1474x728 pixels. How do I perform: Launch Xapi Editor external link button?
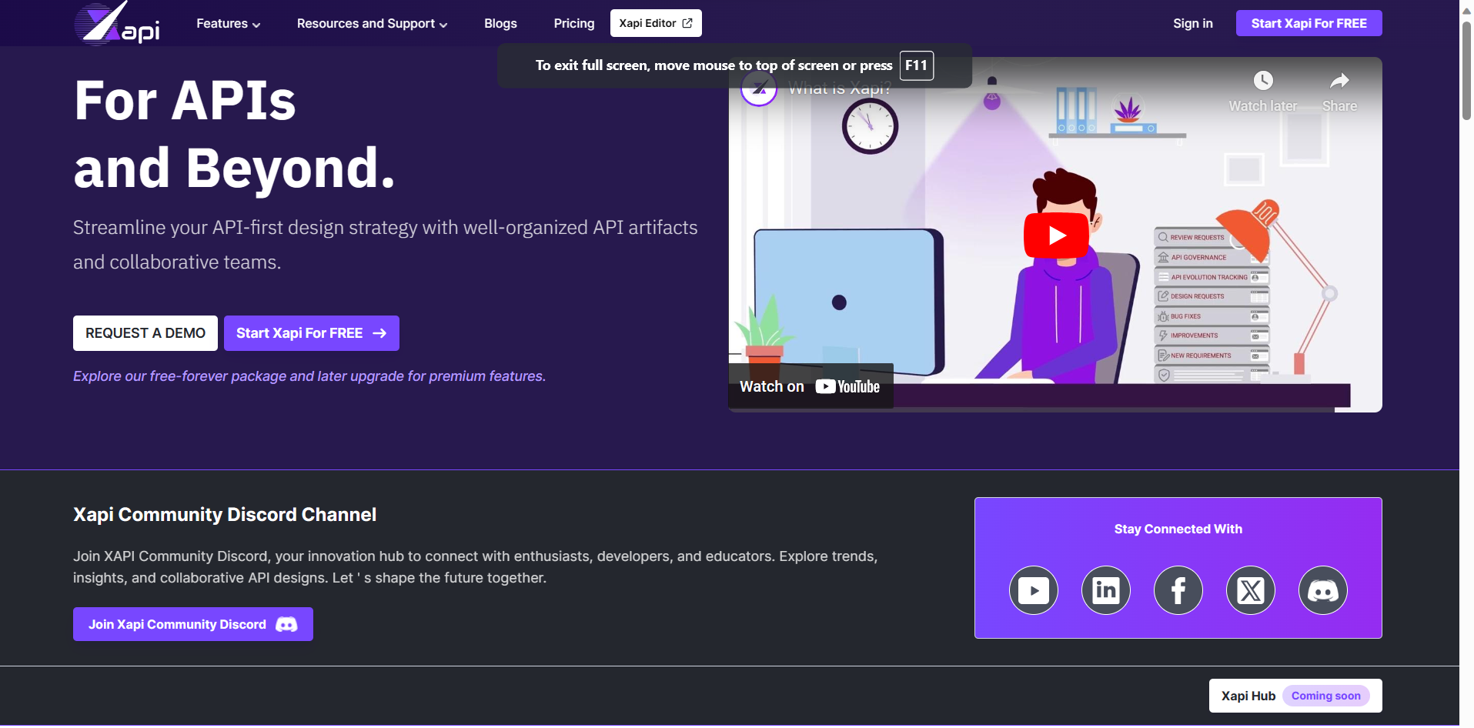[x=655, y=23]
